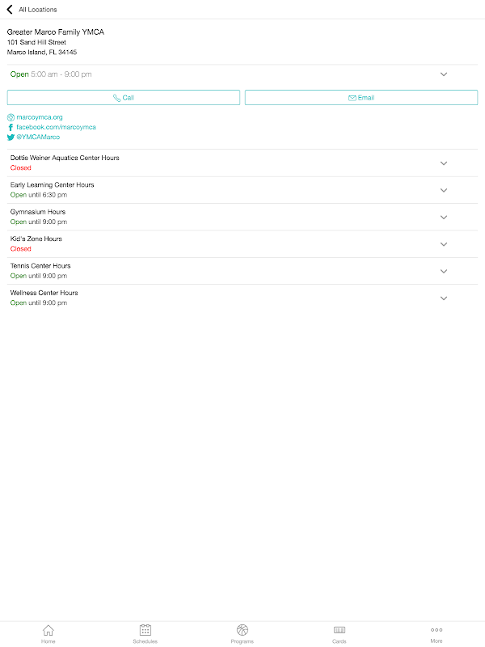This screenshot has width=485, height=647.
Task: Tap Wellness Center Hours label
Action: 44,293
